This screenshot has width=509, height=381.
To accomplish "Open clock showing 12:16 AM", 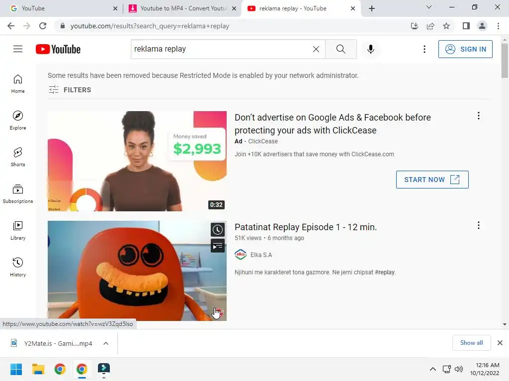I will 485,369.
